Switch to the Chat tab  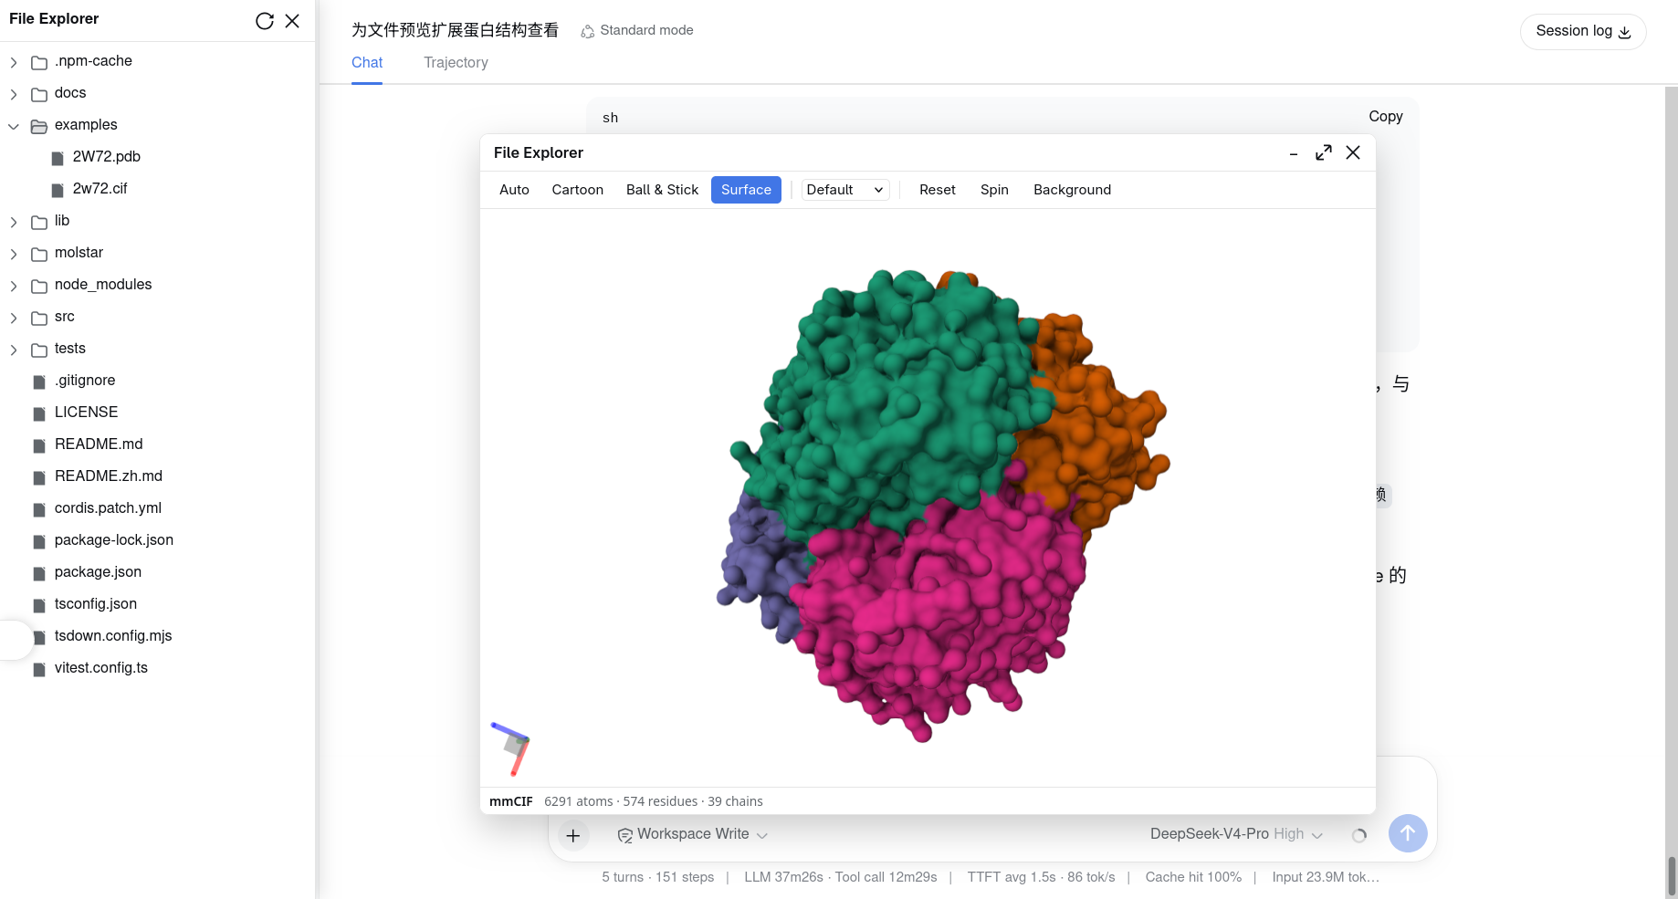(367, 63)
